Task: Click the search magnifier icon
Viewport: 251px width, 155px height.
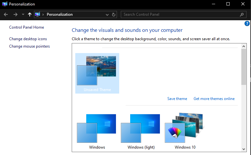Action: coord(242,14)
